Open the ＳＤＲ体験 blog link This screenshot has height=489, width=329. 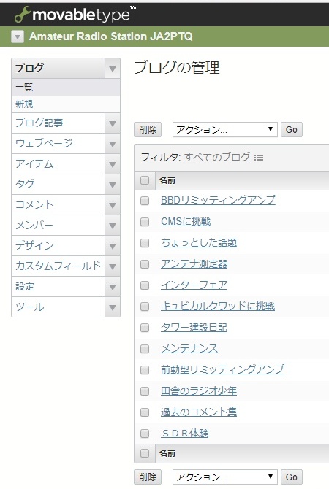[185, 433]
